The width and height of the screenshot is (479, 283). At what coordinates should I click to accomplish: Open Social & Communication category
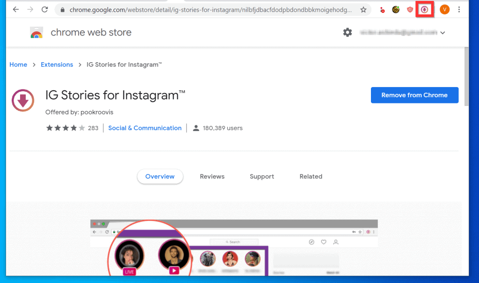(x=145, y=128)
